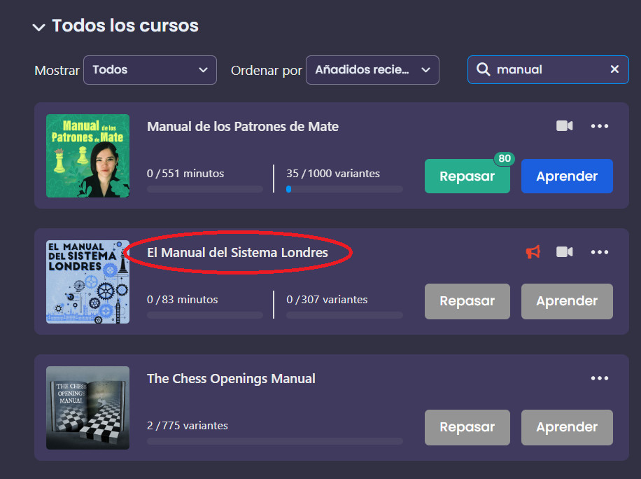
Task: Open the Ordenar por sort dropdown
Action: [x=372, y=70]
